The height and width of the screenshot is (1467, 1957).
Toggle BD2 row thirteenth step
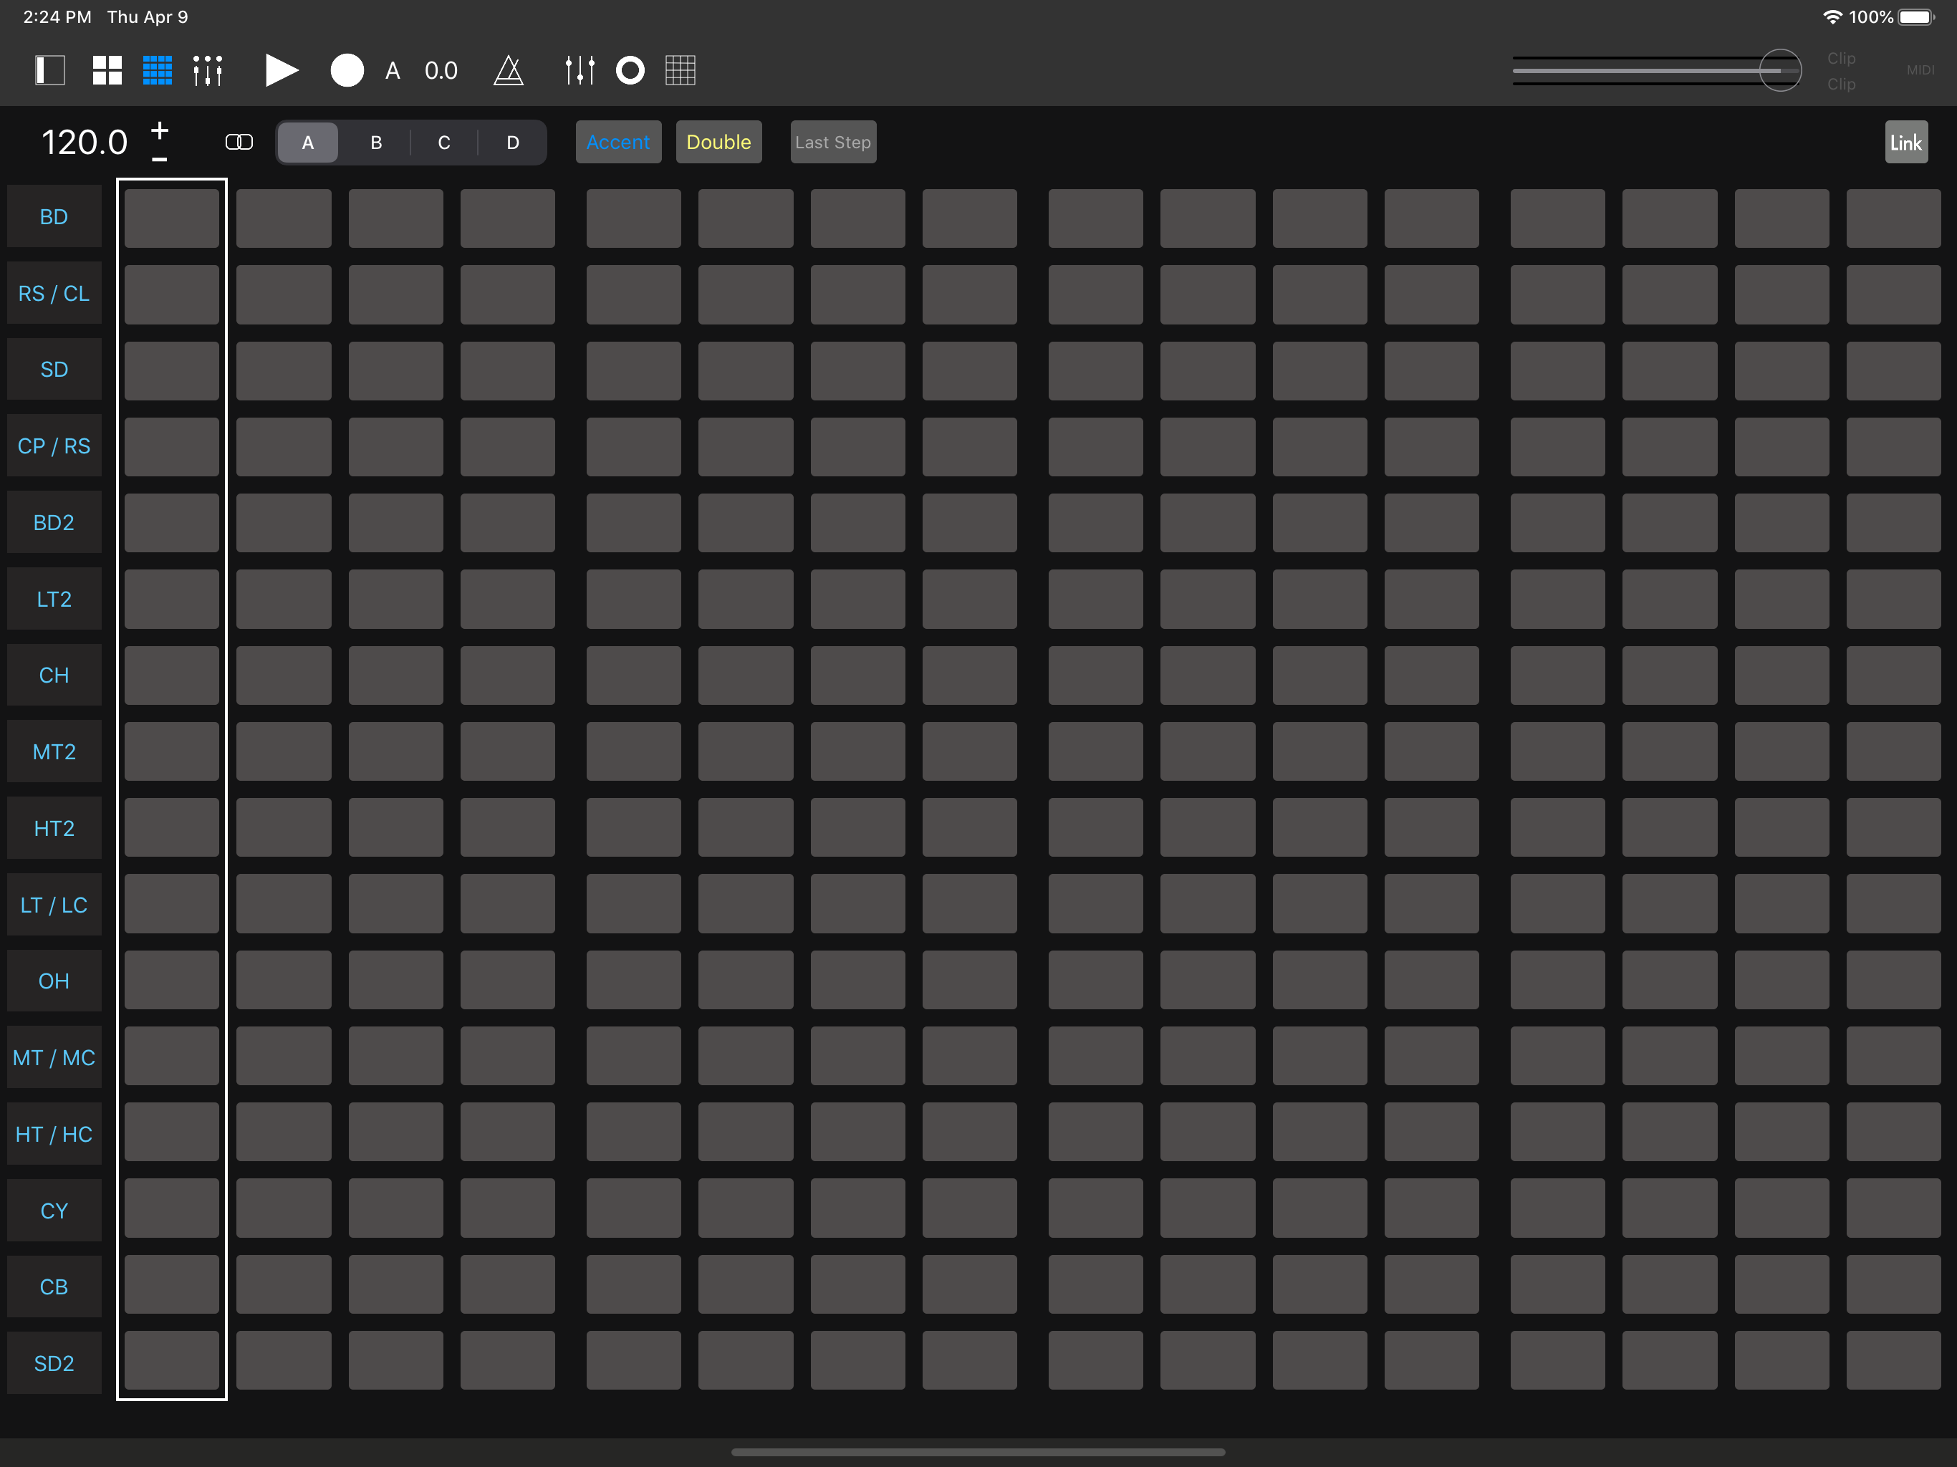1557,523
